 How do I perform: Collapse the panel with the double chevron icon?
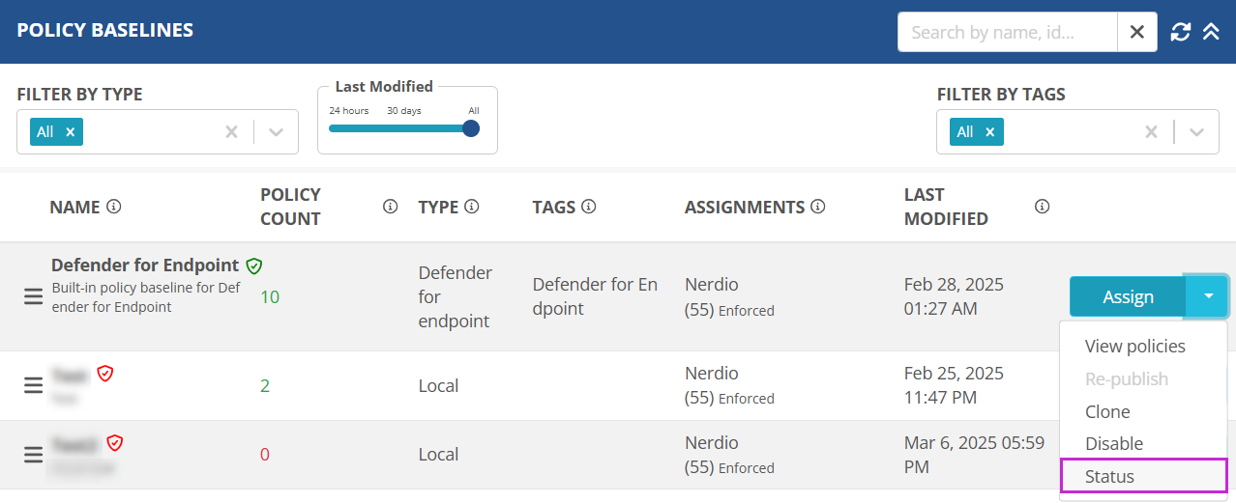(1211, 32)
